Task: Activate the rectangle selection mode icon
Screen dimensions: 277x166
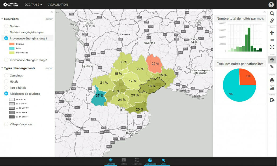Action: pyautogui.click(x=272, y=67)
